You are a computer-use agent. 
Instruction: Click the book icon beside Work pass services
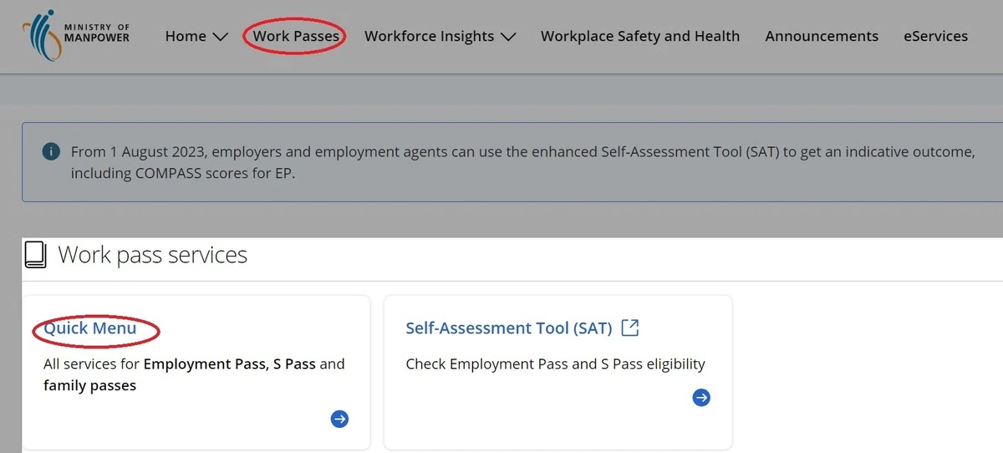coord(35,255)
